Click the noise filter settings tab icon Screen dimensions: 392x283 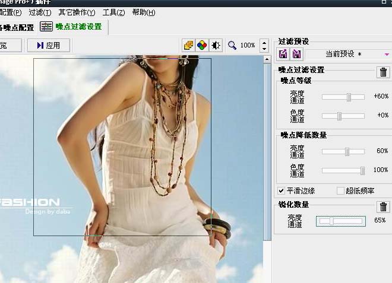point(46,26)
